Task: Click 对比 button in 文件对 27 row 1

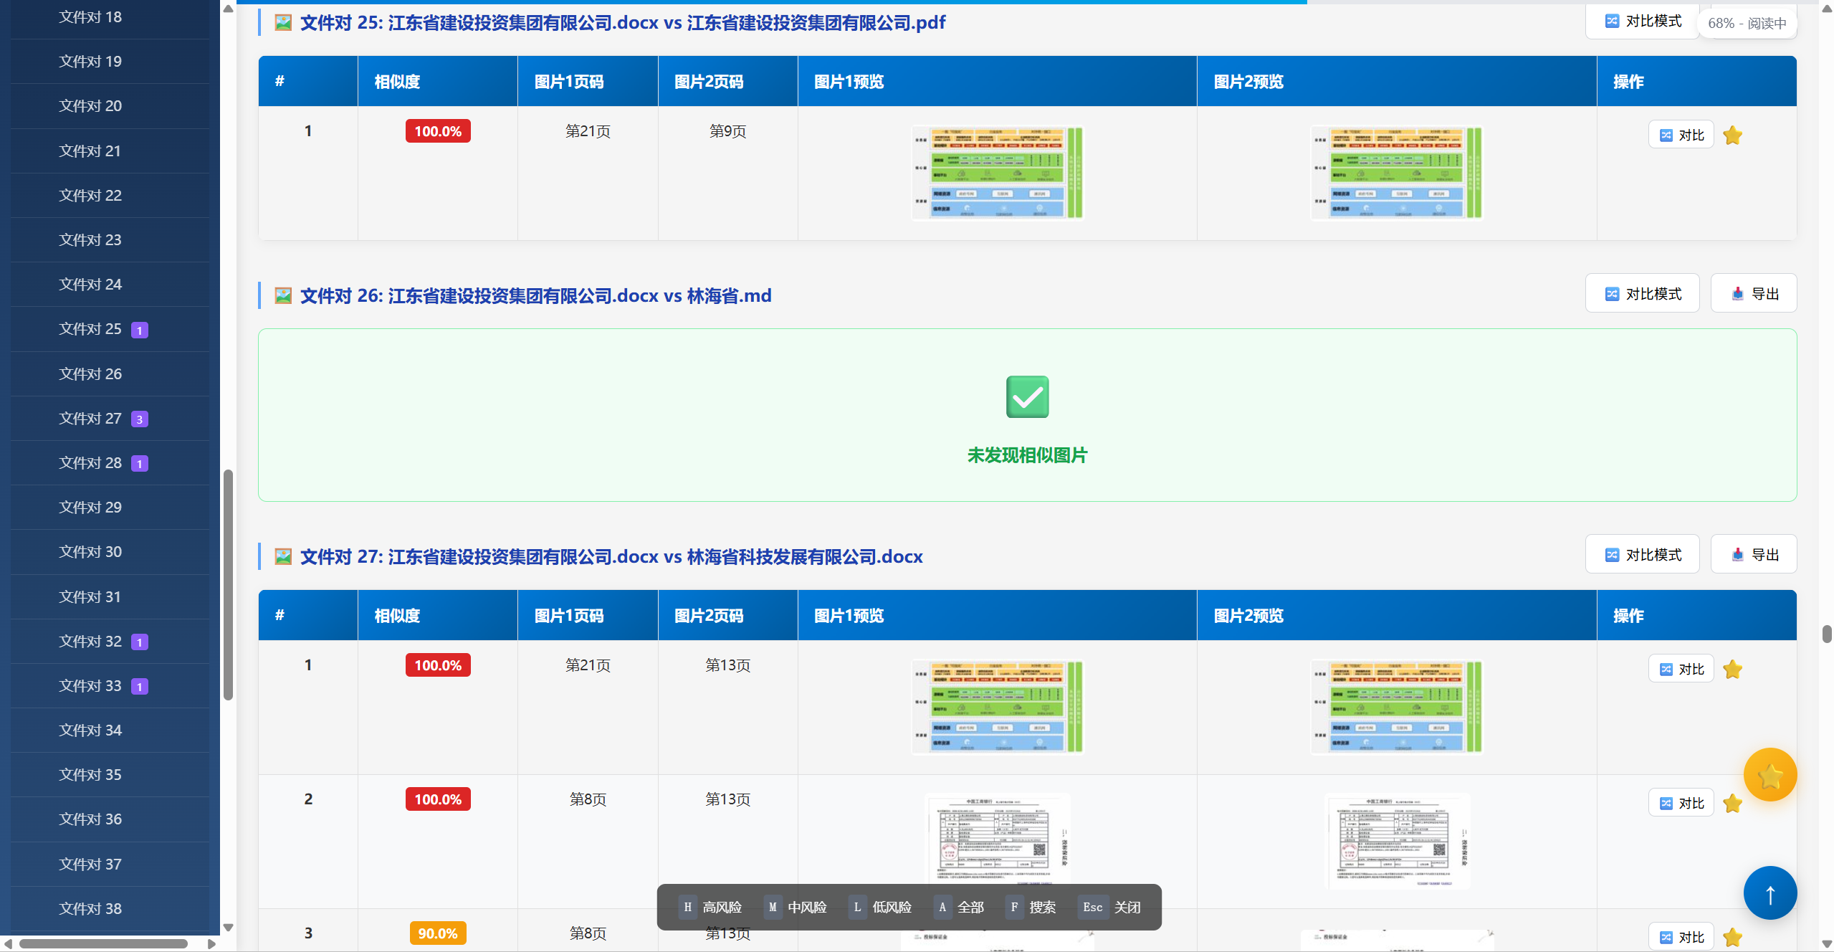Action: click(x=1681, y=669)
